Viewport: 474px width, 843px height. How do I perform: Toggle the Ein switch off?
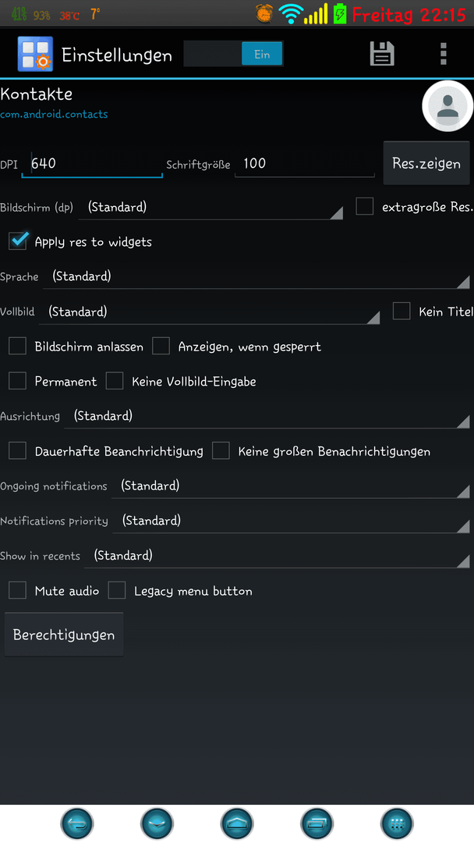[234, 54]
